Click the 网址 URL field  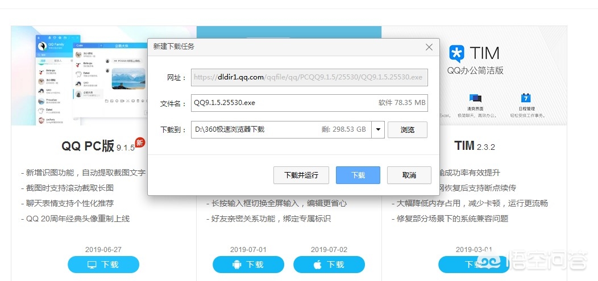click(x=309, y=77)
